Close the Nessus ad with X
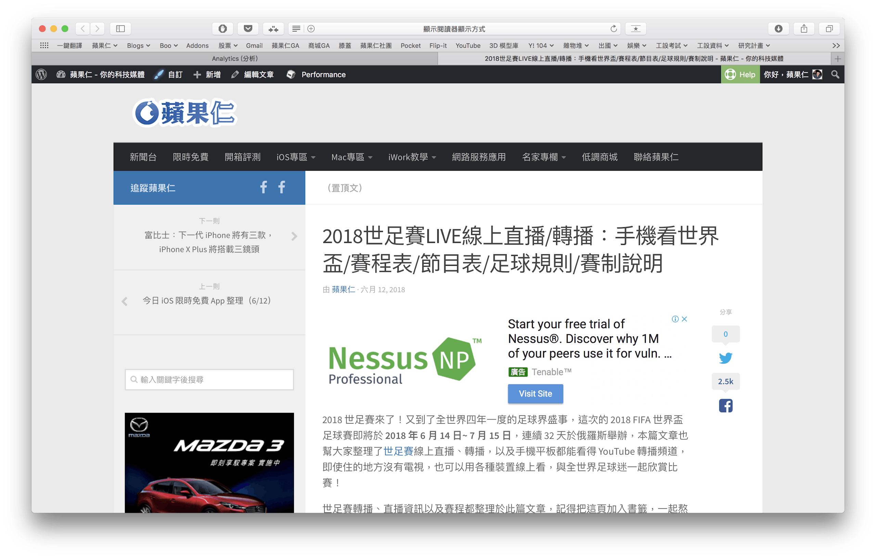 pyautogui.click(x=684, y=319)
